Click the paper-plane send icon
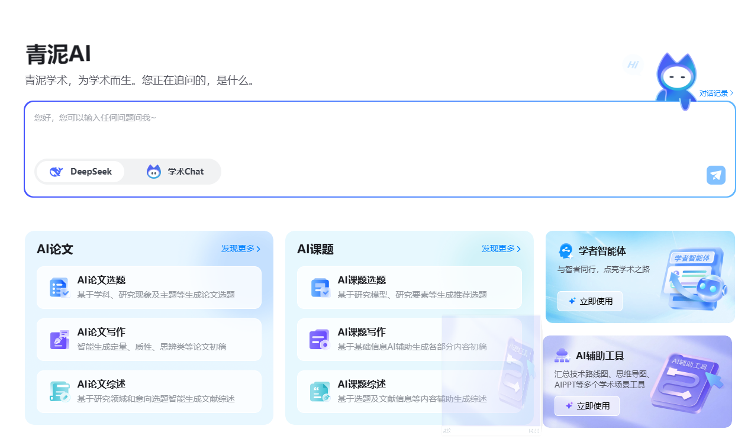 715,175
